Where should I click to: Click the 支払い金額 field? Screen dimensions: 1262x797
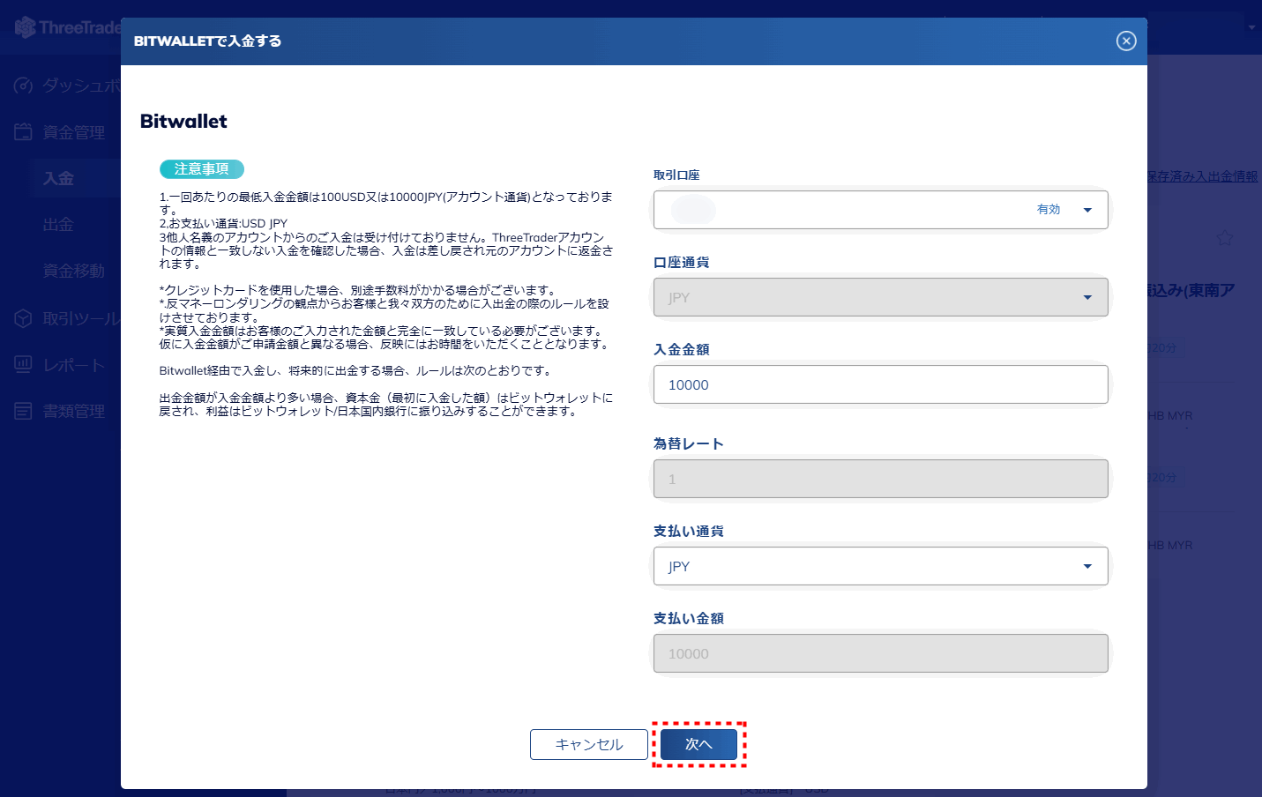[x=880, y=653]
